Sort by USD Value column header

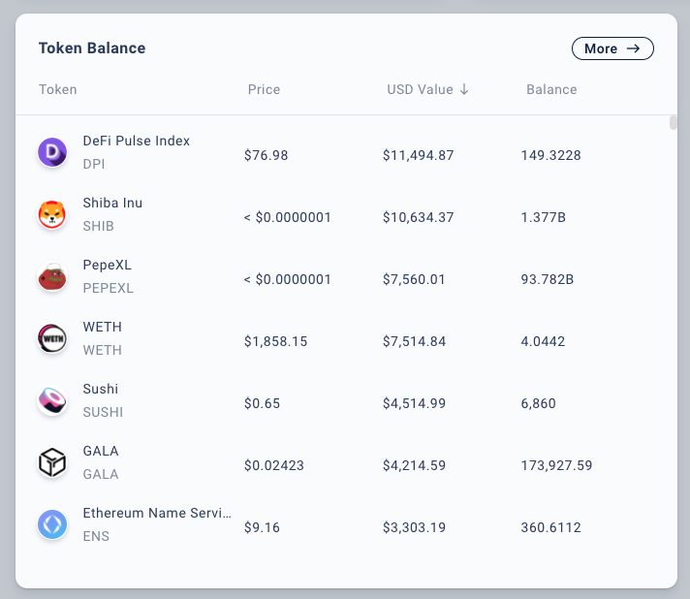(427, 89)
